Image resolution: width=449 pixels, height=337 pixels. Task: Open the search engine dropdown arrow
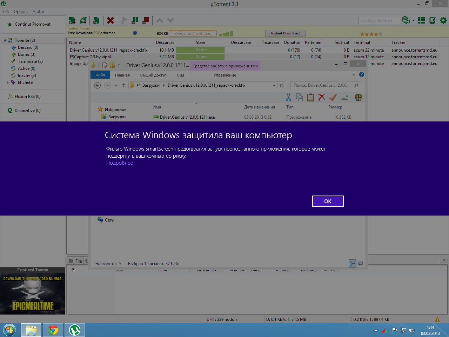414,20
